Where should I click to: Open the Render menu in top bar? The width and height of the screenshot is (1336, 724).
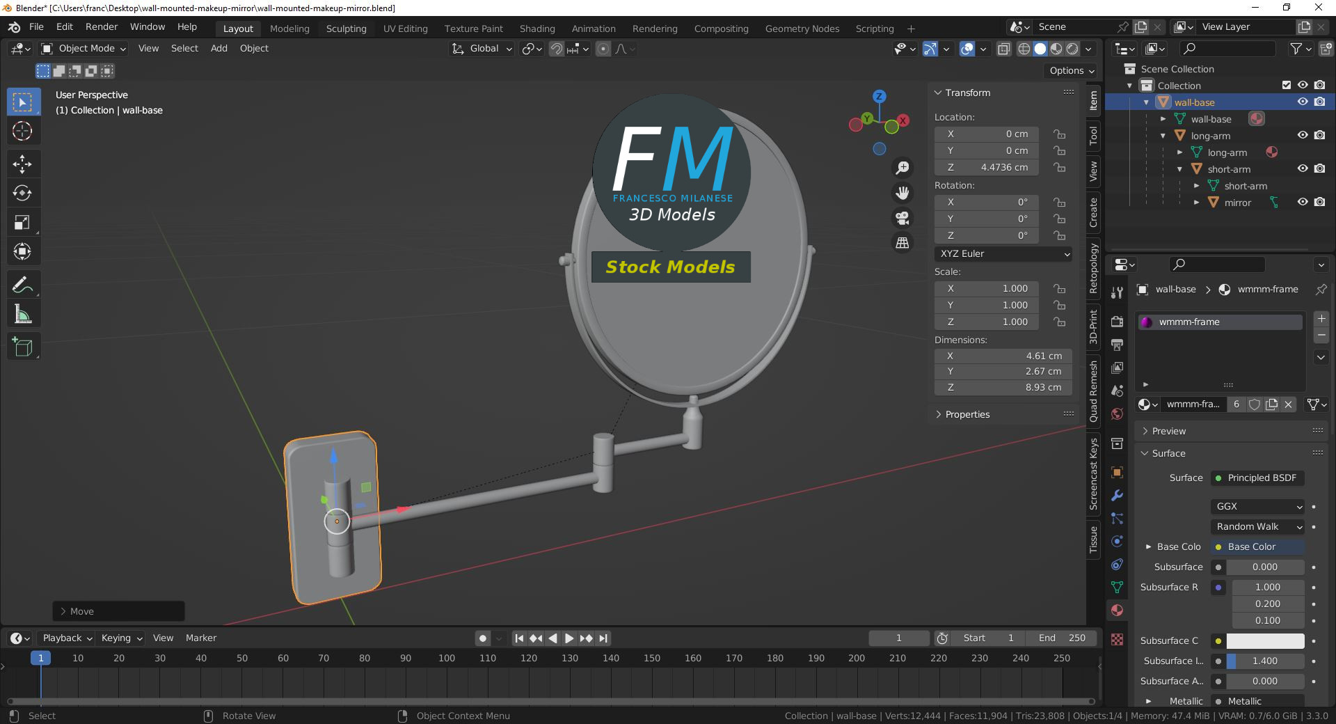coord(102,27)
